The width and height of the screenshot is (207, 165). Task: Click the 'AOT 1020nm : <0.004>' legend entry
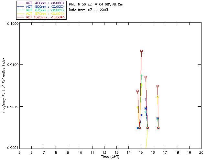pyautogui.click(x=41, y=17)
